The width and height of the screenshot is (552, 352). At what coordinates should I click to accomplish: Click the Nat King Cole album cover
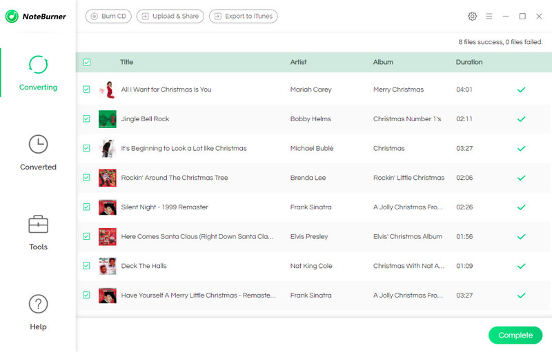click(108, 266)
